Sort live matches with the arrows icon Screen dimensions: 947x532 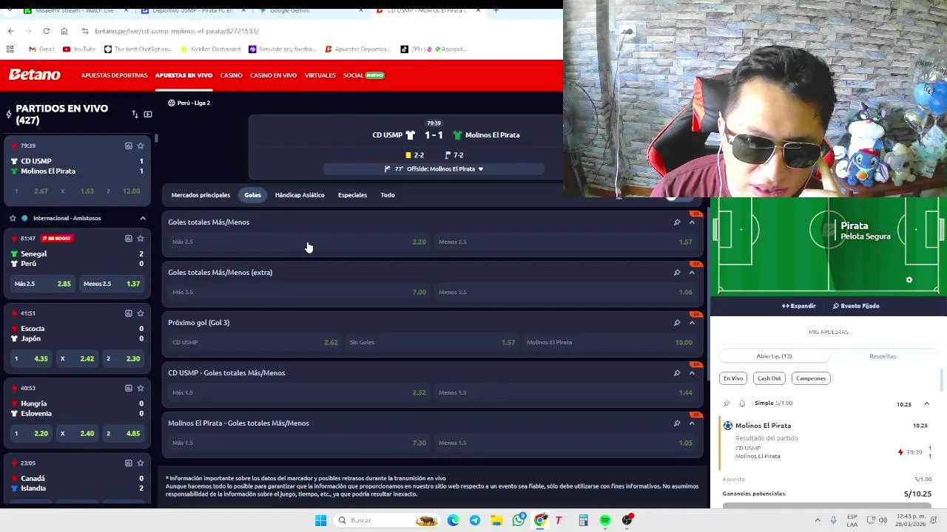(x=135, y=115)
